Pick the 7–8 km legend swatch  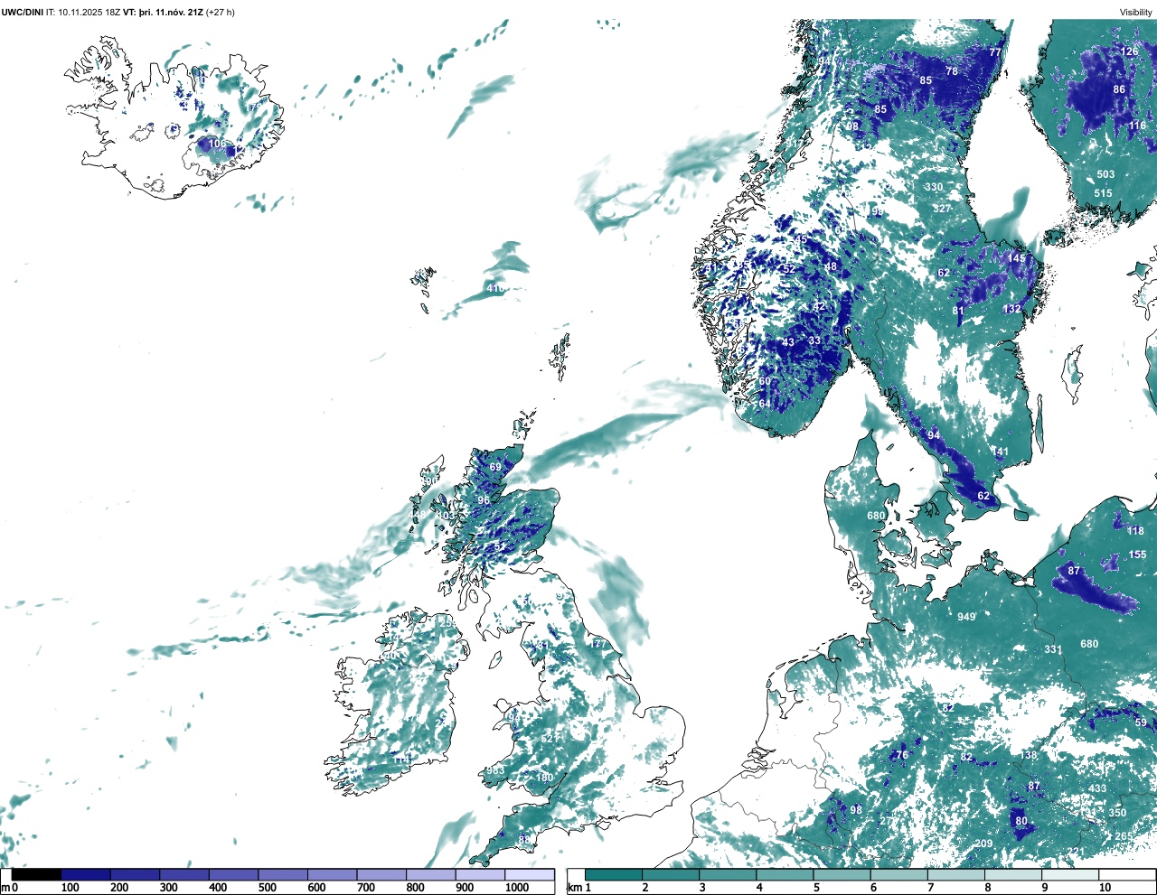click(956, 875)
